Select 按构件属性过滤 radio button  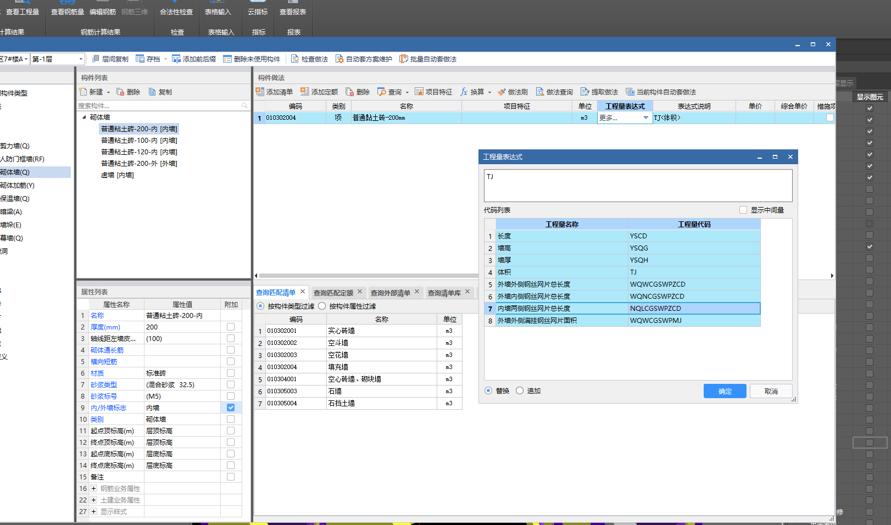[322, 306]
